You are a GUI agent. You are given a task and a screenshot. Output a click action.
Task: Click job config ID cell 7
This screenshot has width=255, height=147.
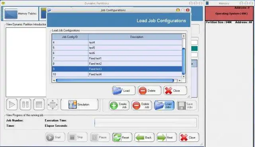coord(70,58)
